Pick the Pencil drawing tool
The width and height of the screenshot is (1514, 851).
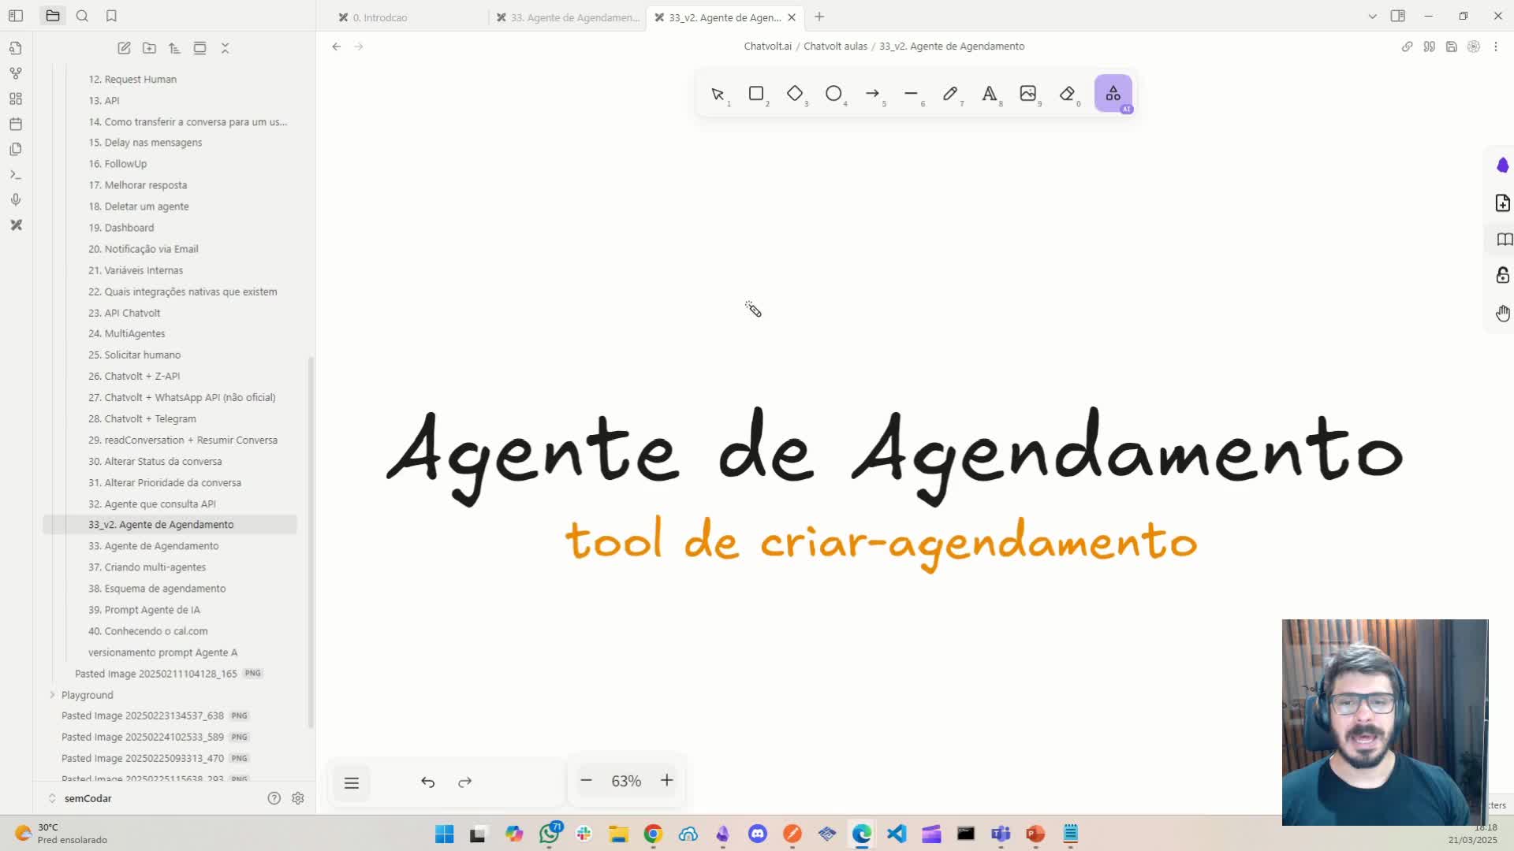951,94
